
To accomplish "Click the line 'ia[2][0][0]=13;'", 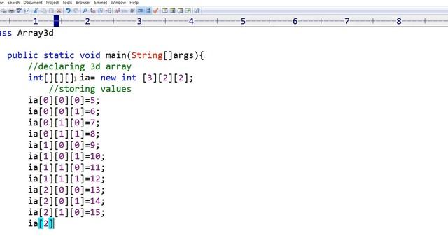I will (66, 190).
